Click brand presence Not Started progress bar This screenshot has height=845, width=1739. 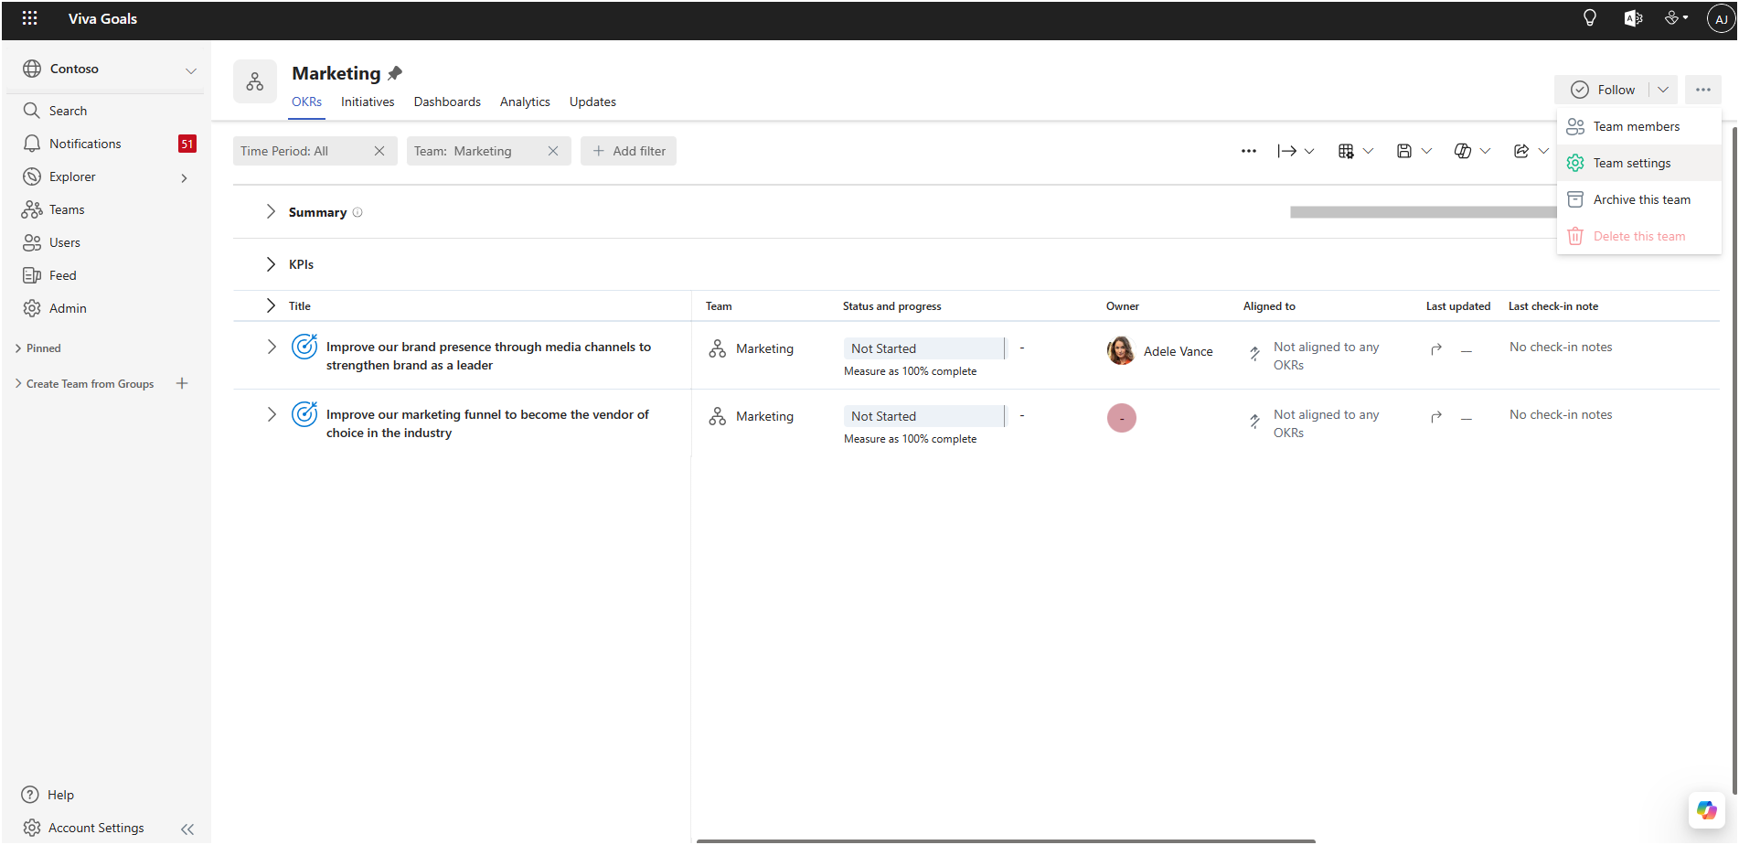click(924, 348)
